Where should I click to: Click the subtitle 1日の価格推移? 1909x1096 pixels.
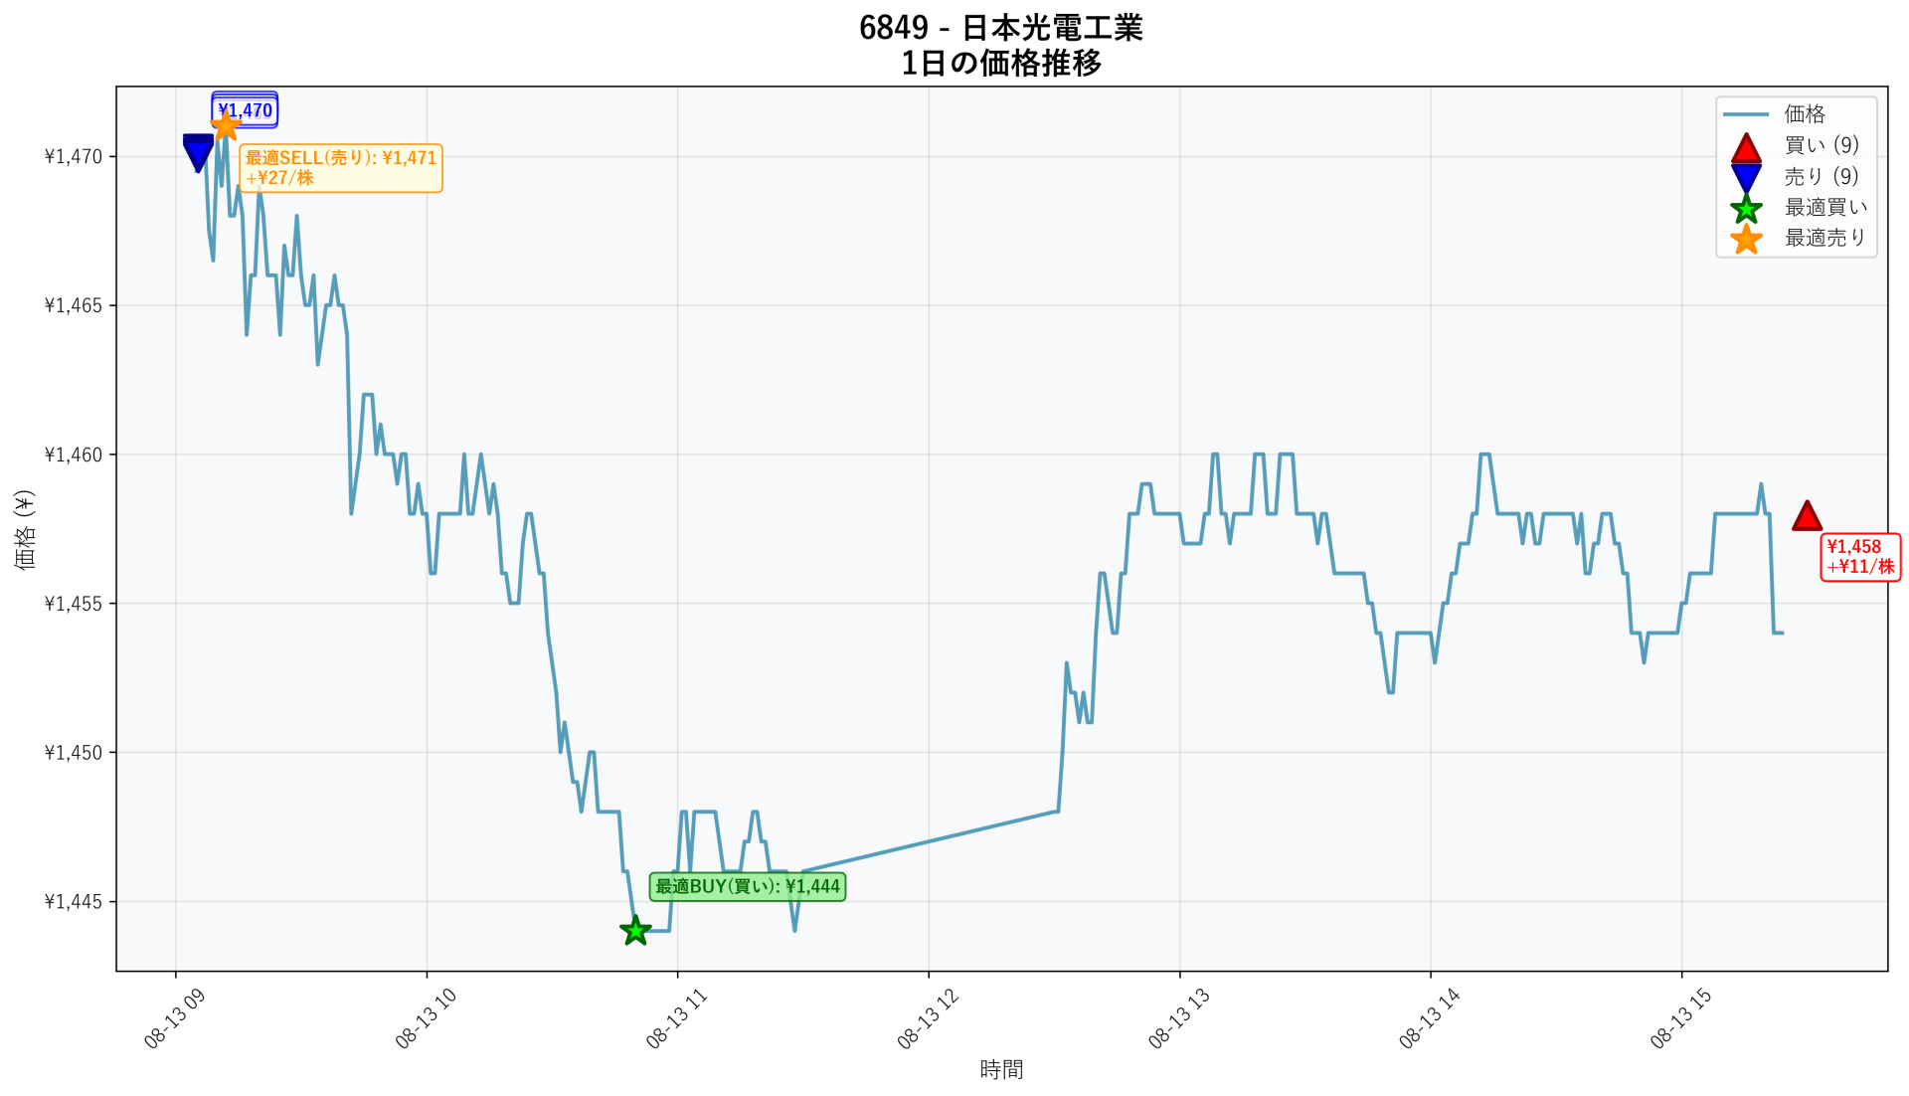tap(1001, 64)
